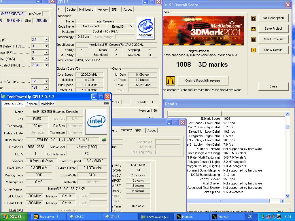
Task: Click the GPU-Z title bar icon
Action: point(3,97)
